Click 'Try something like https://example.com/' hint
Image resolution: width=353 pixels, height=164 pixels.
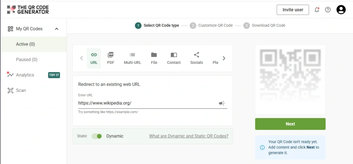point(108,112)
